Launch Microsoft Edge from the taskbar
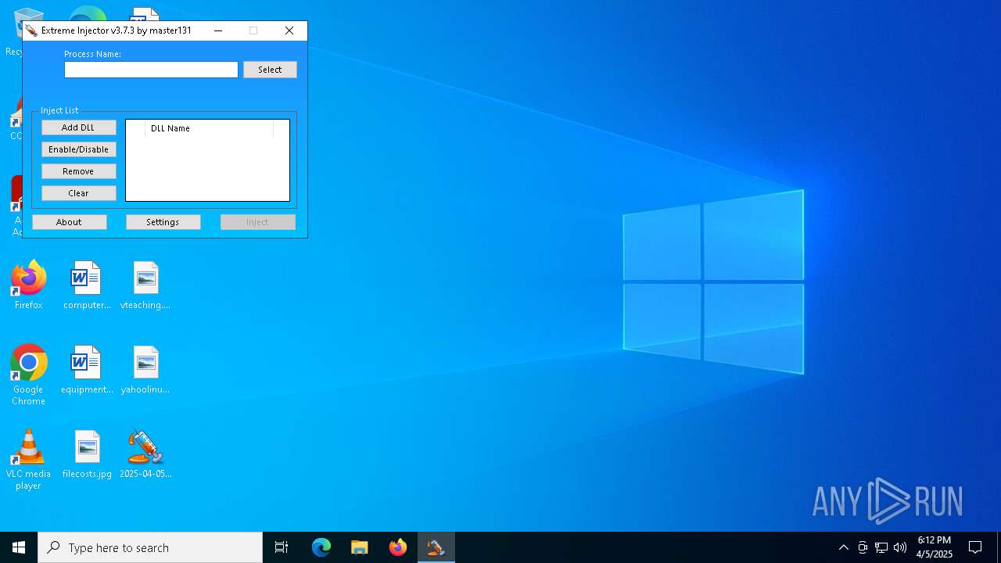Screen dimensions: 1001x563 coord(321,547)
